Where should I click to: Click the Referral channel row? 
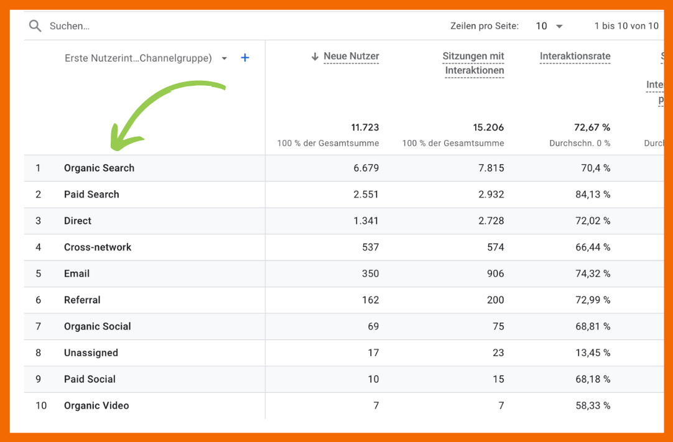(82, 300)
